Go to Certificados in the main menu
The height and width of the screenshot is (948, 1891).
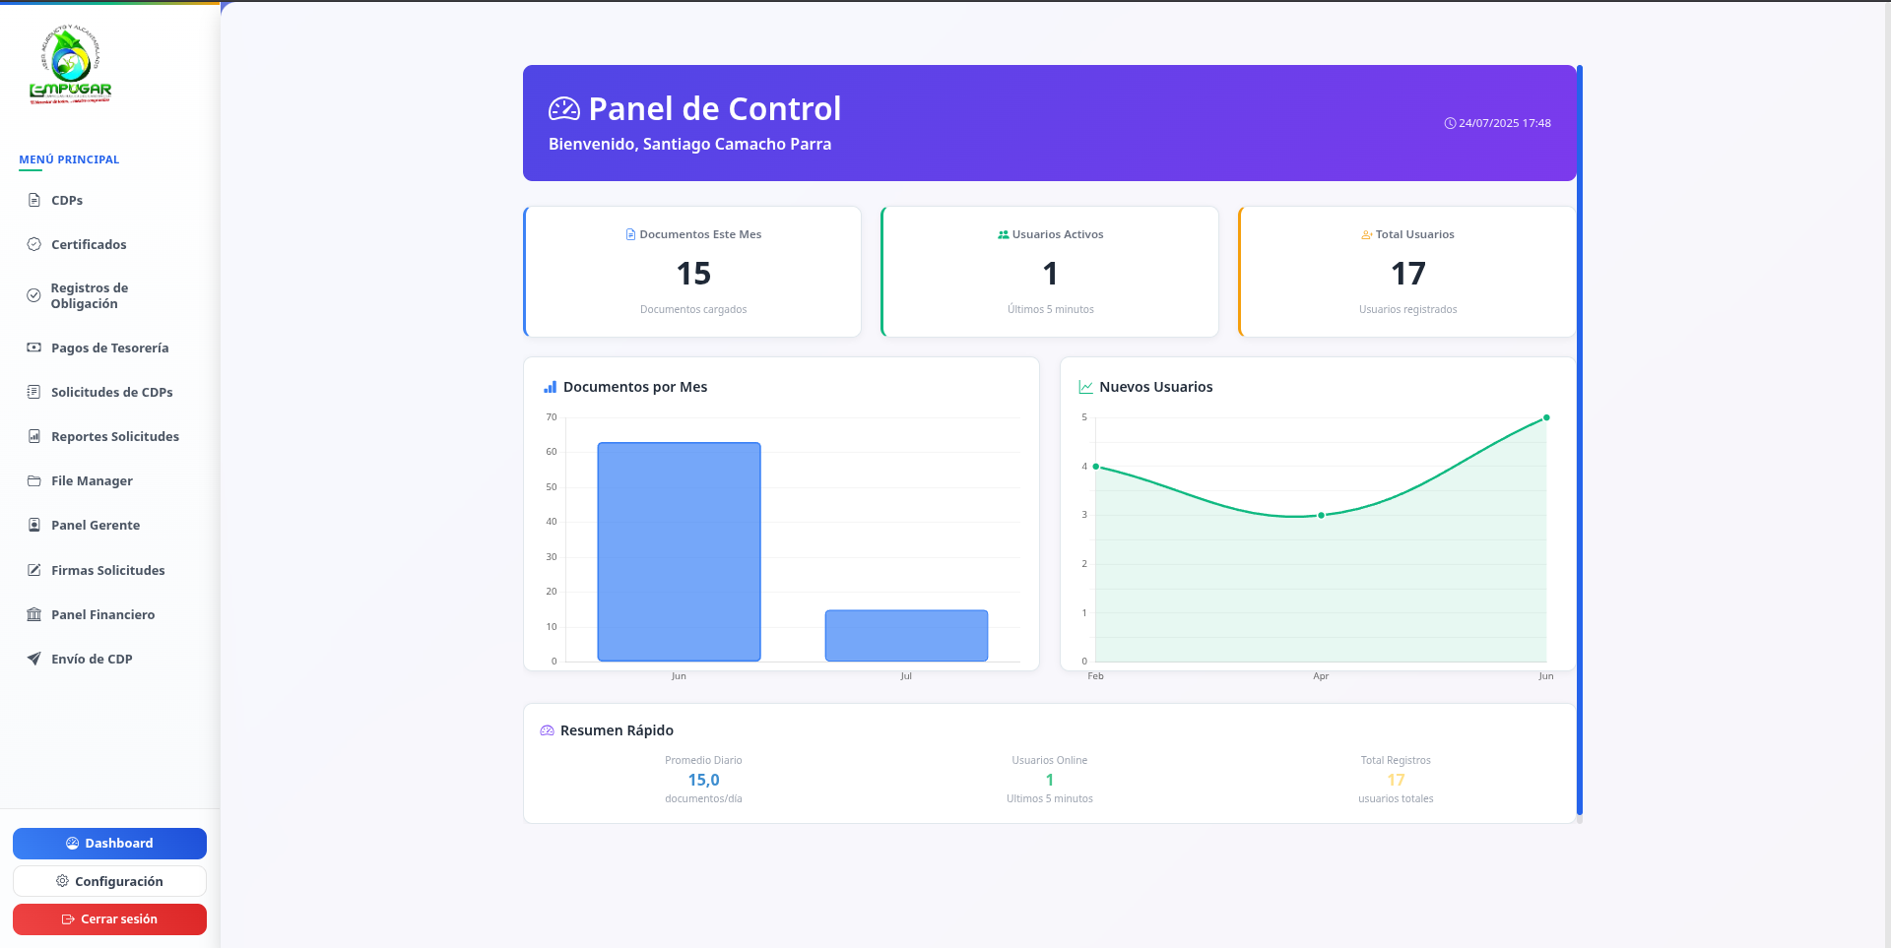click(x=110, y=244)
